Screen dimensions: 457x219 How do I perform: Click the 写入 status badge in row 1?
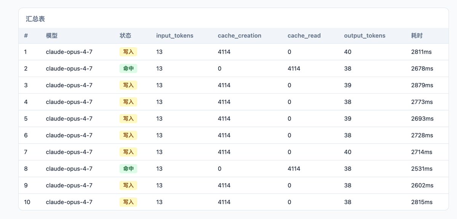128,52
